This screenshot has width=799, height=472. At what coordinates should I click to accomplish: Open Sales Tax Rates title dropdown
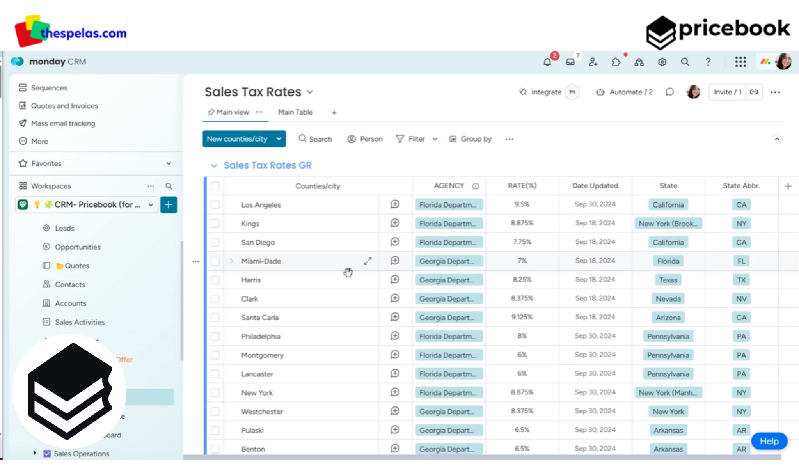pos(310,92)
